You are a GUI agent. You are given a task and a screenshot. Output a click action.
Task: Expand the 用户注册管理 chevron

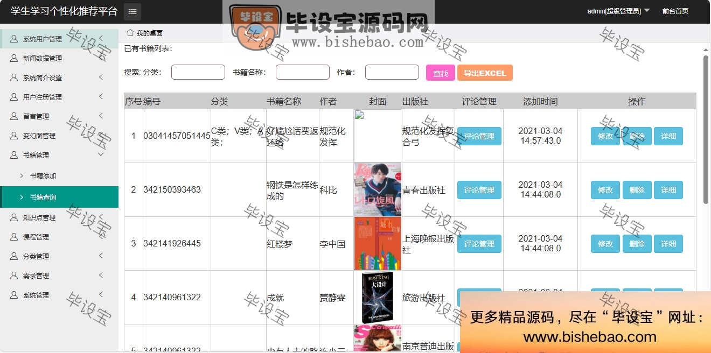point(101,97)
